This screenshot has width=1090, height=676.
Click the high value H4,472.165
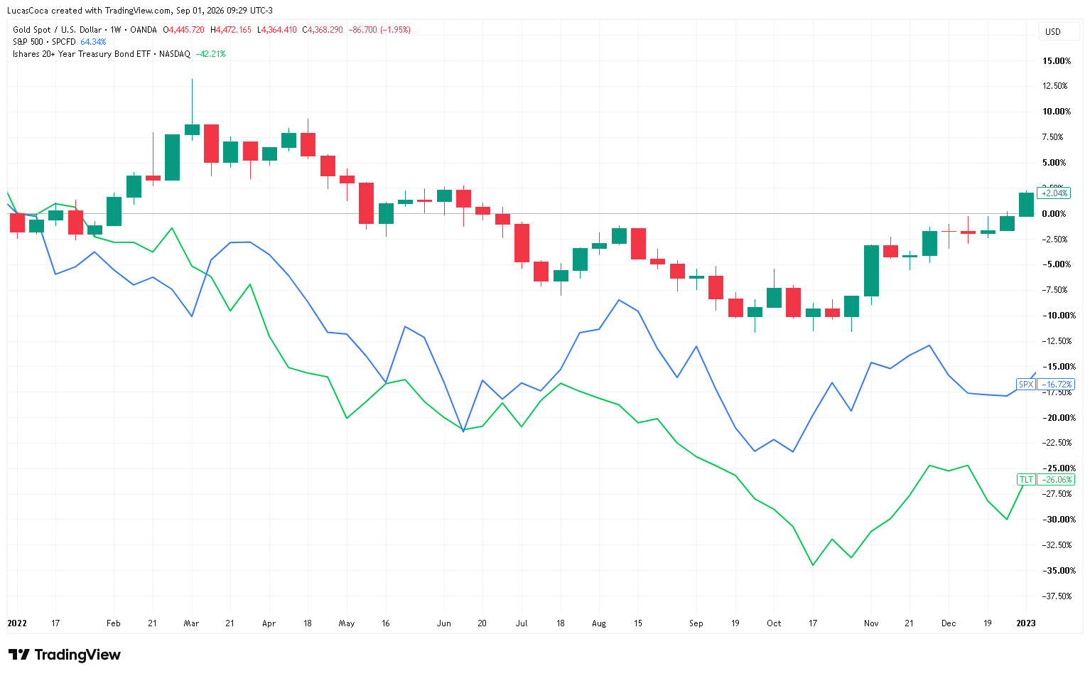coord(231,30)
